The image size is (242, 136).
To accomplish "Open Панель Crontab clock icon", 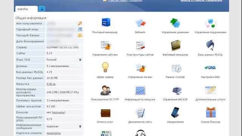I will 176,68.
